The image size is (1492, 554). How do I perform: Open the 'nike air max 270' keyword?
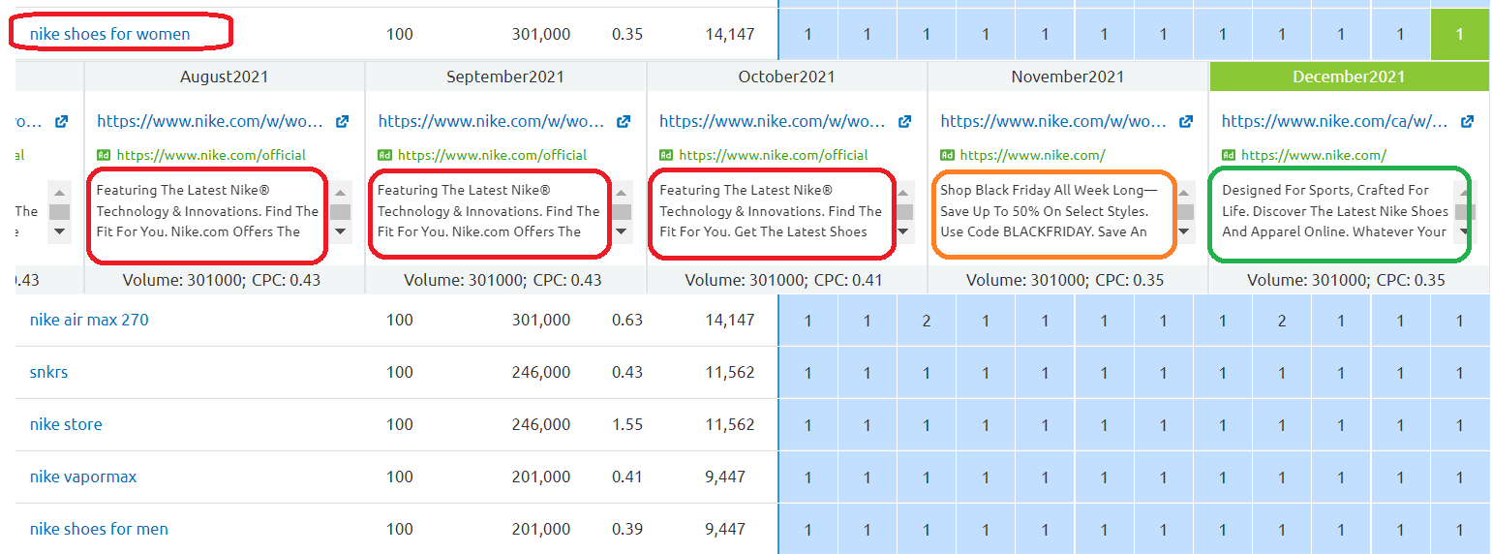click(89, 320)
